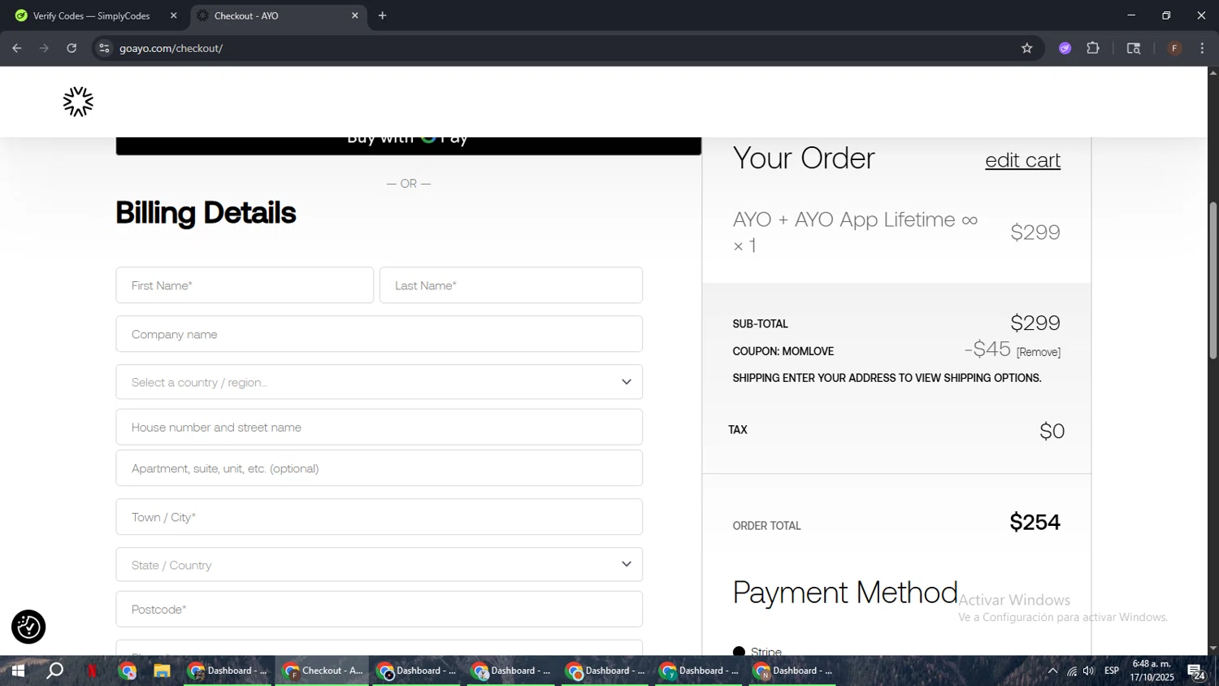Open Chrome three-dot menu
This screenshot has height=686, width=1219.
click(x=1202, y=48)
